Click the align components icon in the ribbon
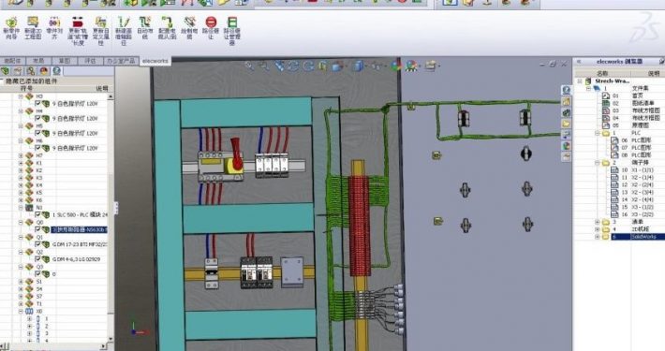665x351 pixels. (x=54, y=22)
